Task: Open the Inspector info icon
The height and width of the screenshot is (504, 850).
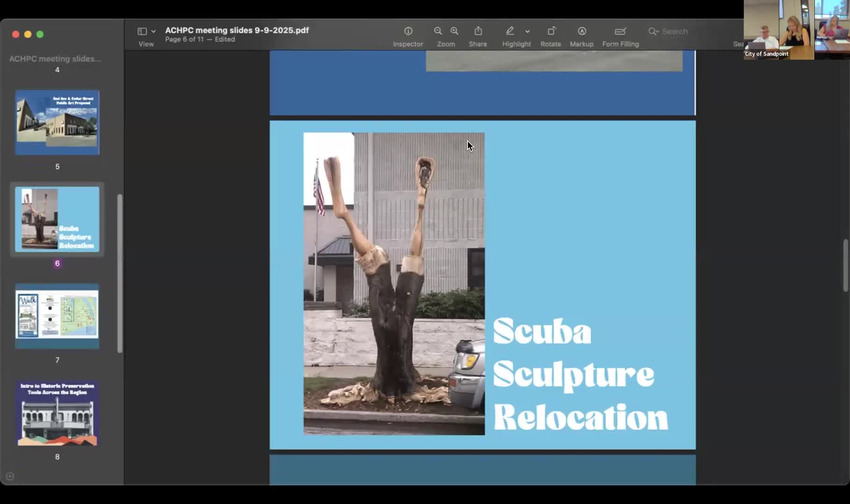Action: coord(408,31)
